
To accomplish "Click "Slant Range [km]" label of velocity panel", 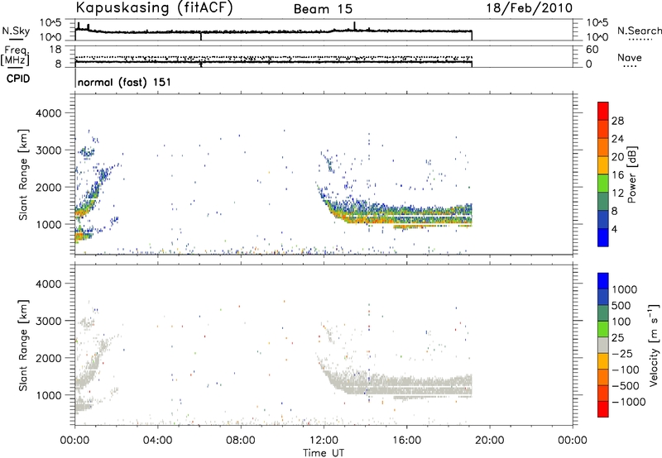I will point(23,346).
